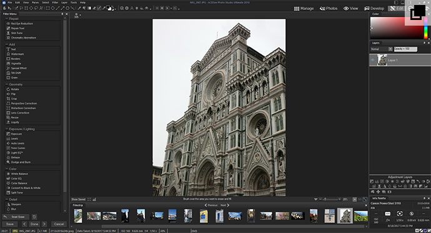Open the Panes menu
The image size is (431, 233).
coord(36,2)
